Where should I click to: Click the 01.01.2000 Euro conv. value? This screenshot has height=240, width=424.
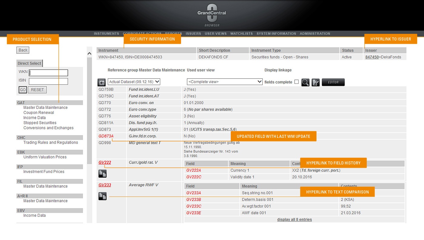[194, 103]
